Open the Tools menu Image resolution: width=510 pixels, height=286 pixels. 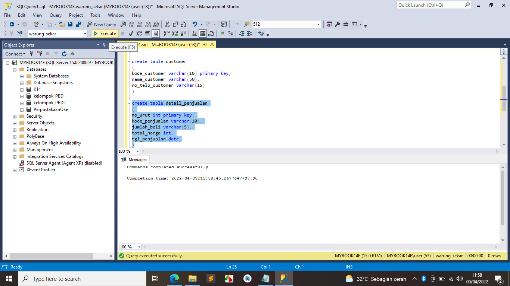click(96, 15)
